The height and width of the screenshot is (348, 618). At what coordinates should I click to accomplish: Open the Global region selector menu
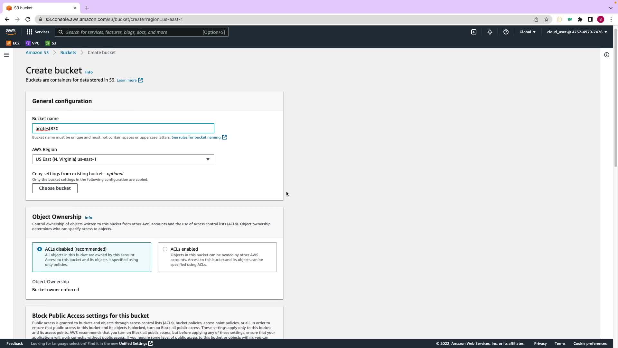tap(527, 32)
